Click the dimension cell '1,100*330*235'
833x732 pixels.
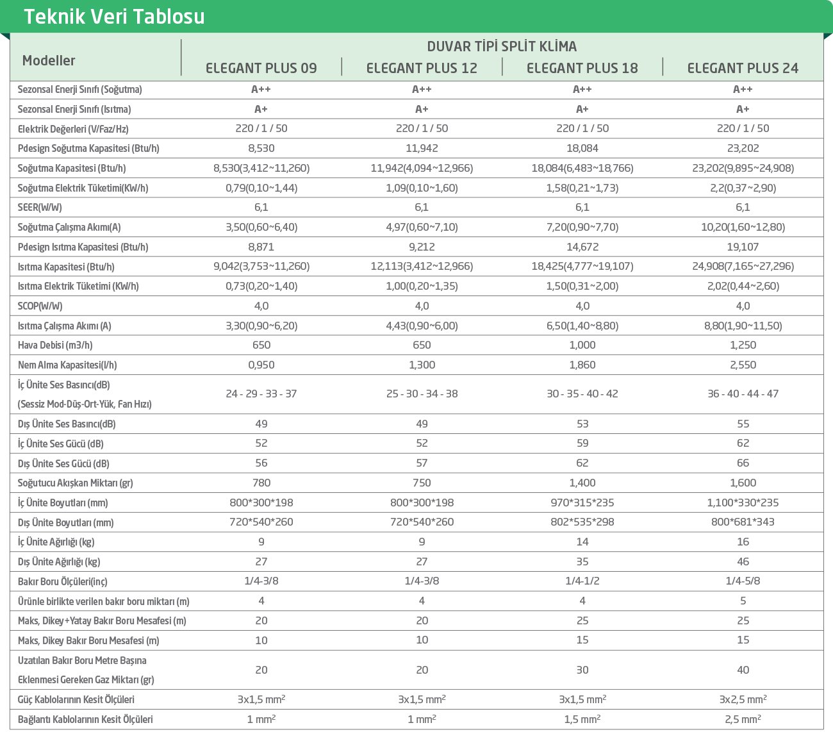pyautogui.click(x=743, y=503)
